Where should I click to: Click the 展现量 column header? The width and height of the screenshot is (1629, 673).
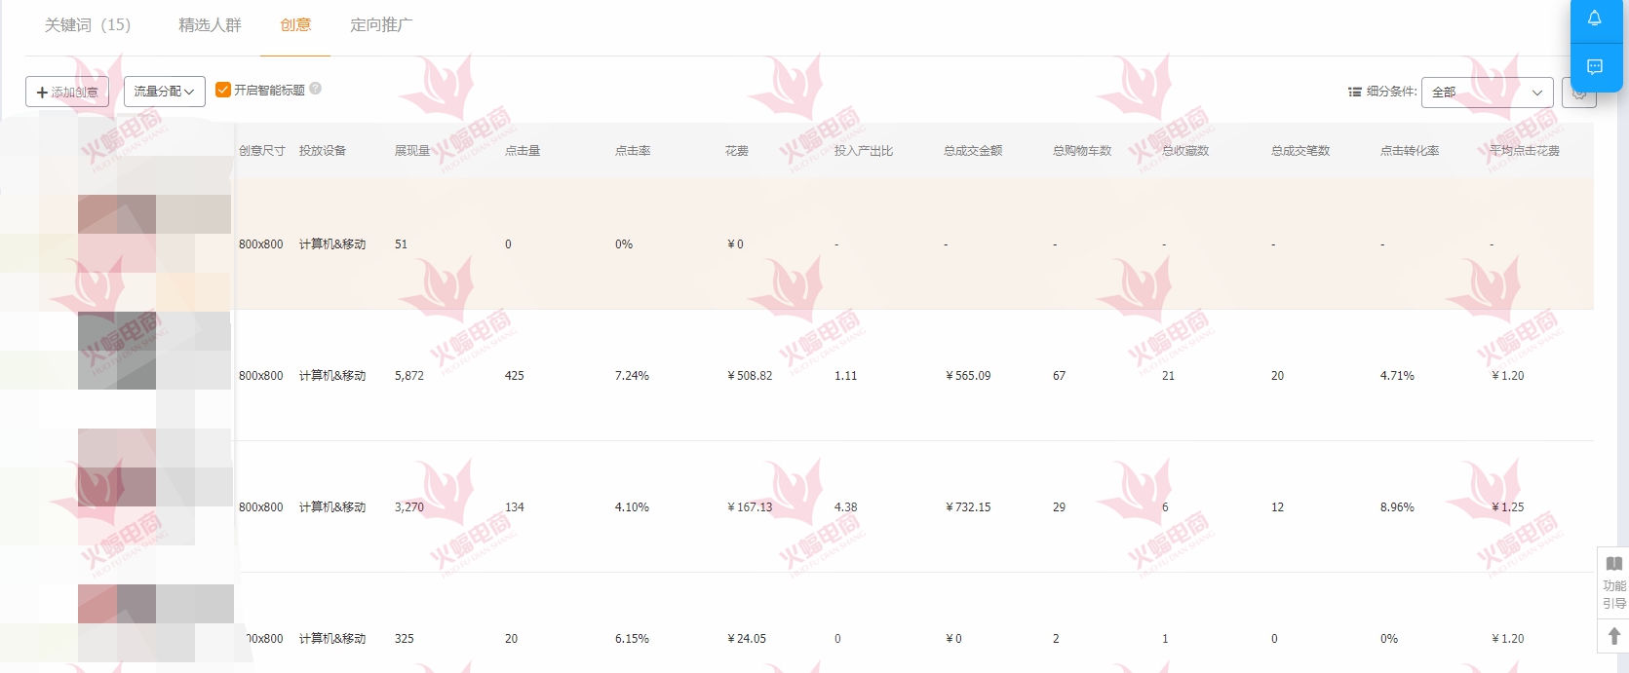tap(411, 151)
